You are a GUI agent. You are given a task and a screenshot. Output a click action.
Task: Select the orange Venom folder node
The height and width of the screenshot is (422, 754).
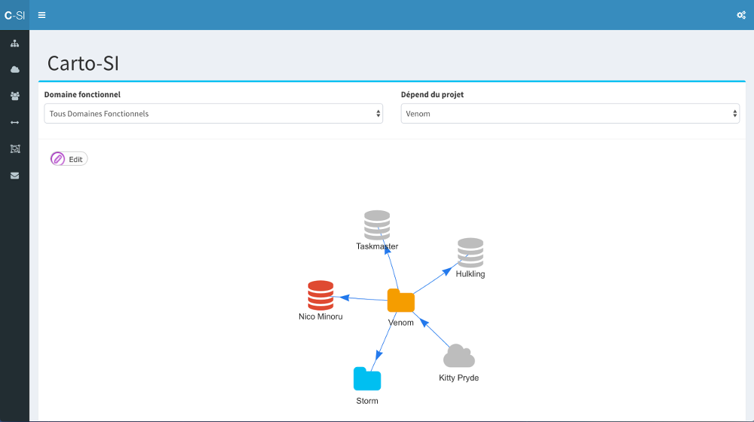click(x=401, y=301)
